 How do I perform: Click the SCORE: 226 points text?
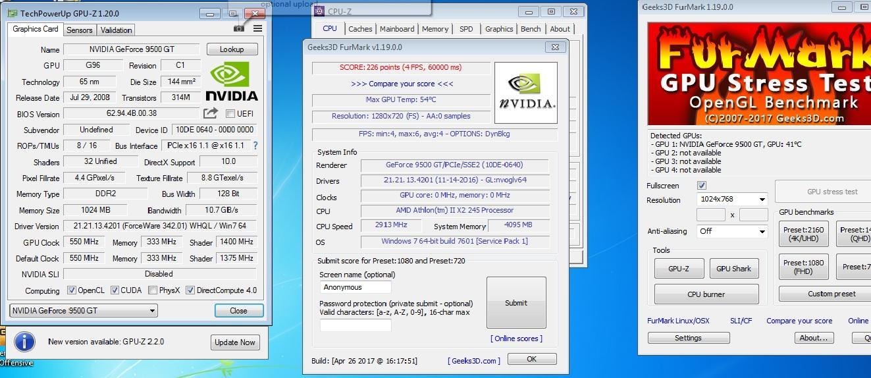click(x=401, y=67)
